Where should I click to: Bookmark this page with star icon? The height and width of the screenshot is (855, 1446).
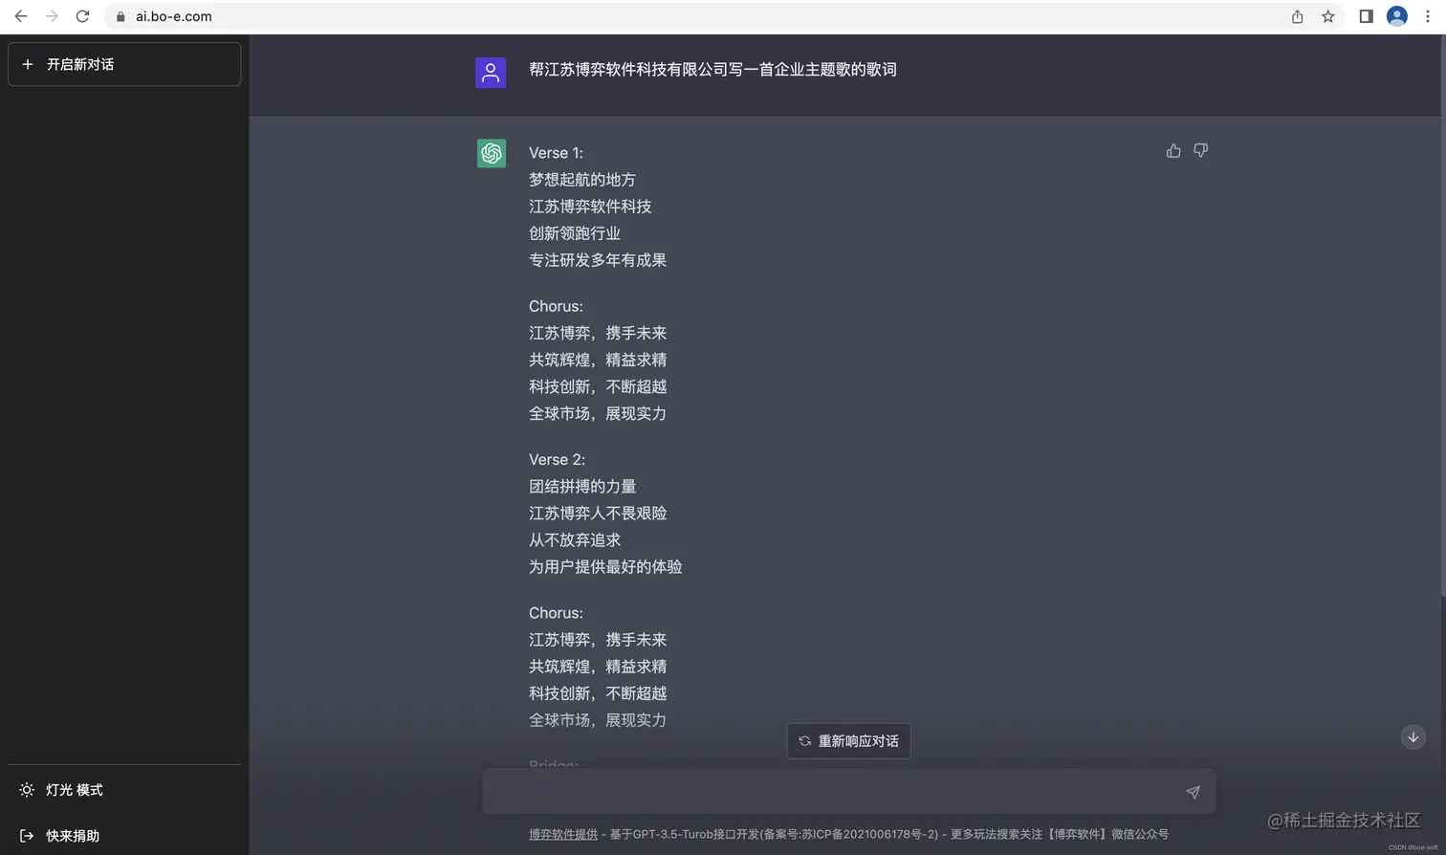coord(1328,16)
